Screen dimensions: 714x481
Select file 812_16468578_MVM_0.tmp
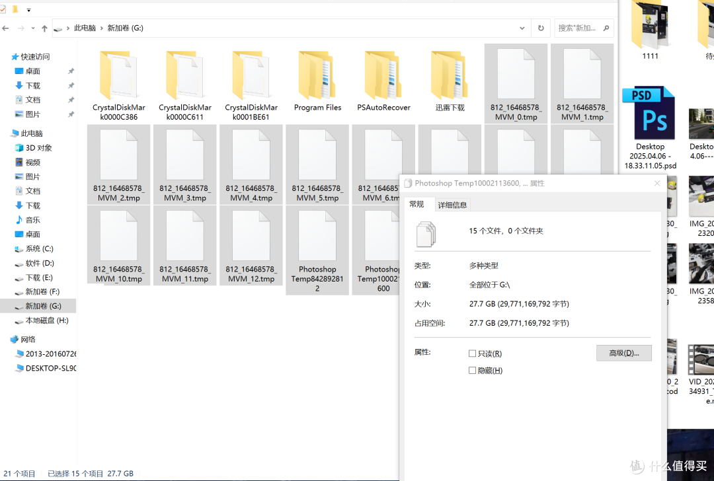pyautogui.click(x=516, y=84)
